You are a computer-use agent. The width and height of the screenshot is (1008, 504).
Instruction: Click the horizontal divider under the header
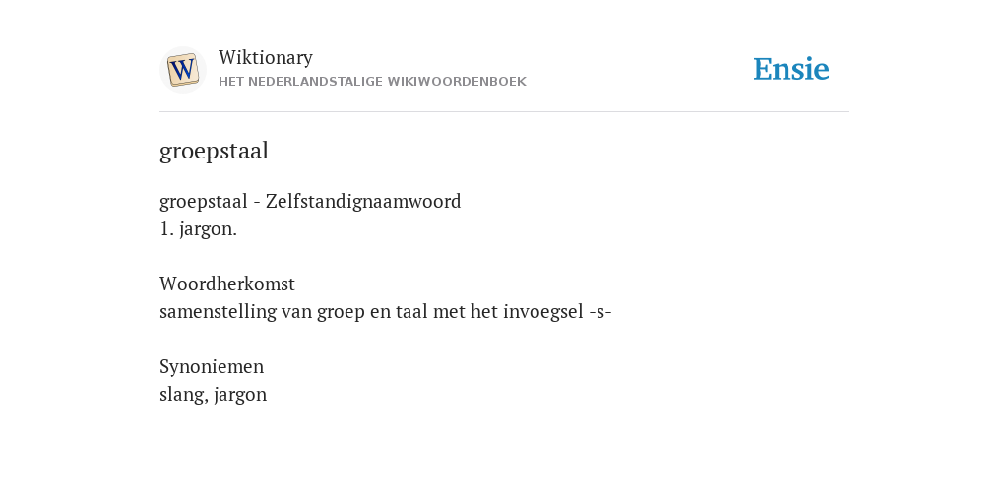click(504, 112)
